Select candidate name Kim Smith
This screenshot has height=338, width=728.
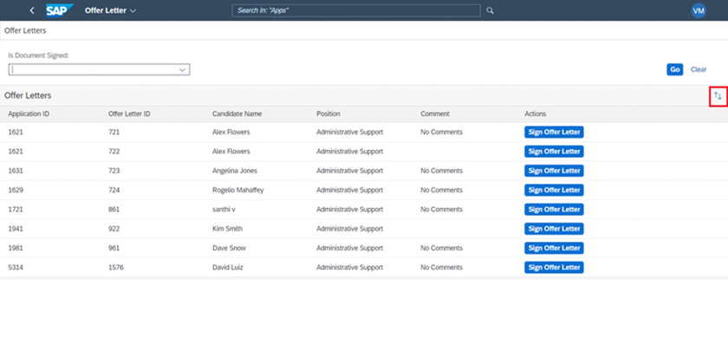(227, 229)
